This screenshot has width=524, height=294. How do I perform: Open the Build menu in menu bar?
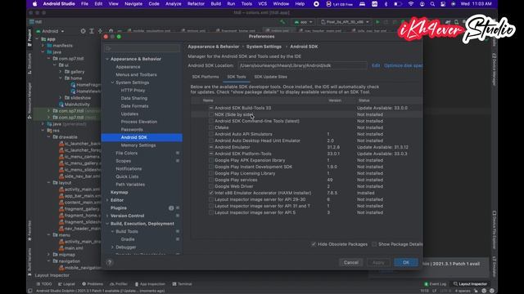tap(216, 4)
